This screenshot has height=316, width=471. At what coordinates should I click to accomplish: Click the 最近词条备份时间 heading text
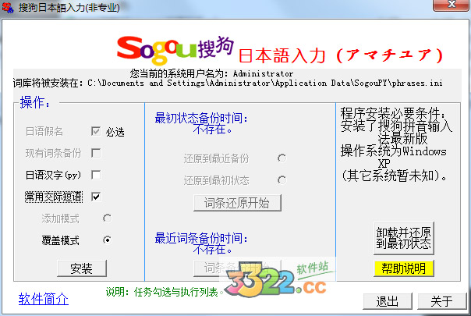201,238
